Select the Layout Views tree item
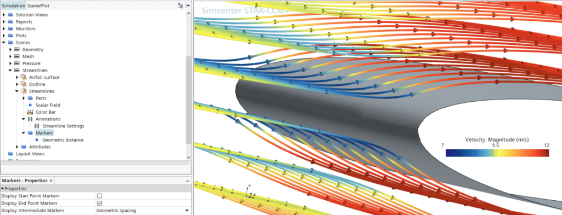 click(x=30, y=154)
